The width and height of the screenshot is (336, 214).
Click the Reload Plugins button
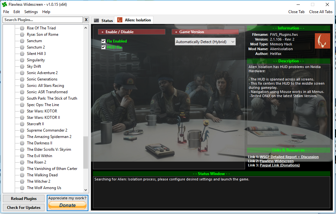(x=24, y=199)
